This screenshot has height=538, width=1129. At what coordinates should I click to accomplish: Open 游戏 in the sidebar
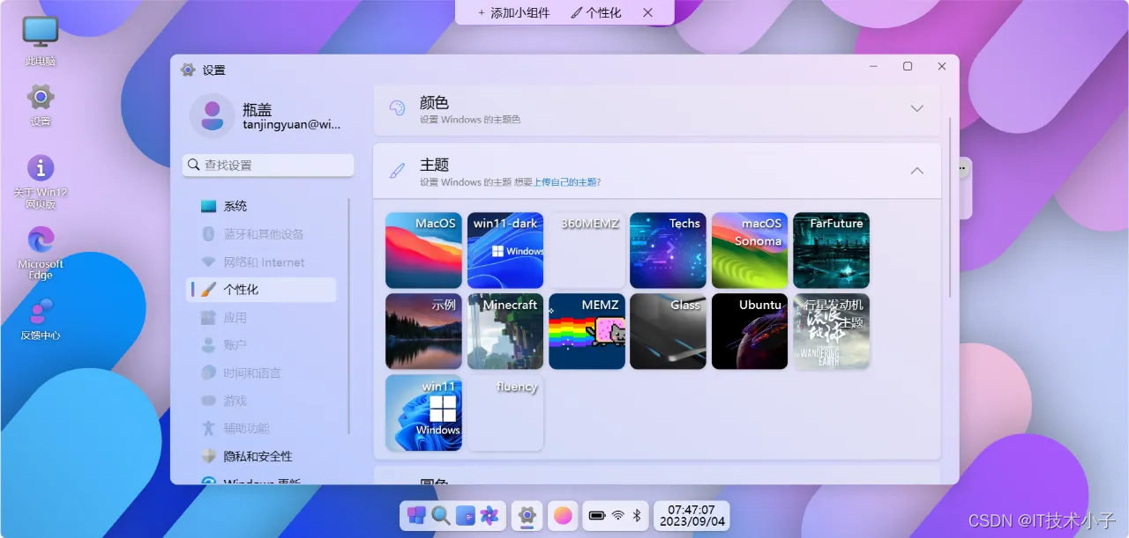[x=261, y=401]
